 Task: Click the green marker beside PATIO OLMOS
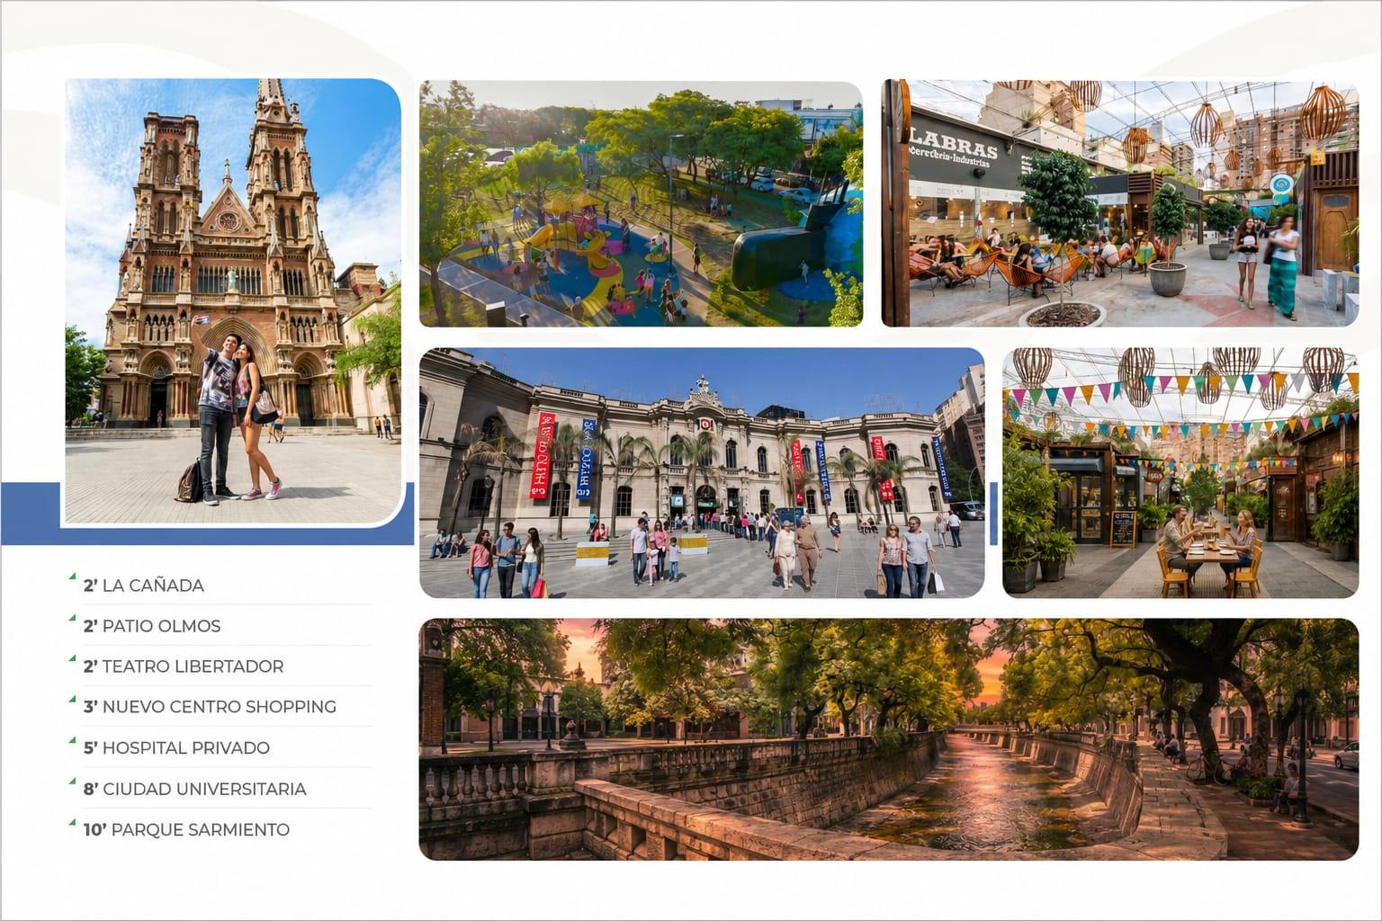(x=73, y=617)
